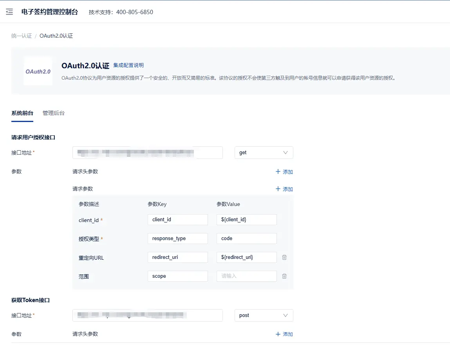The width and height of the screenshot is (450, 346).
Task: Switch to the 管理后台 tab
Action: (x=54, y=113)
